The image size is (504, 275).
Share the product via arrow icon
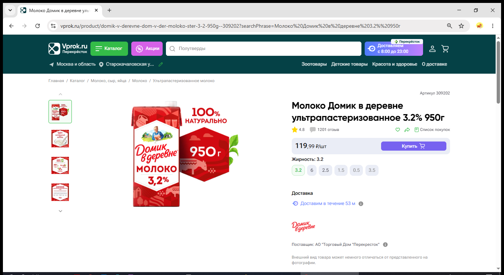[x=407, y=129]
